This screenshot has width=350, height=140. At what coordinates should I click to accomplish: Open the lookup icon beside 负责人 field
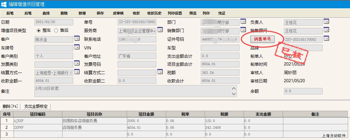(x=326, y=22)
